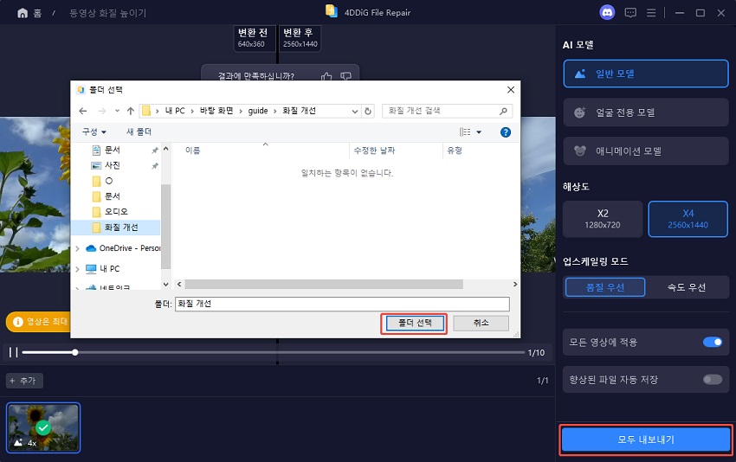Open recent locations dropdown arrow
The width and height of the screenshot is (736, 462).
point(117,111)
